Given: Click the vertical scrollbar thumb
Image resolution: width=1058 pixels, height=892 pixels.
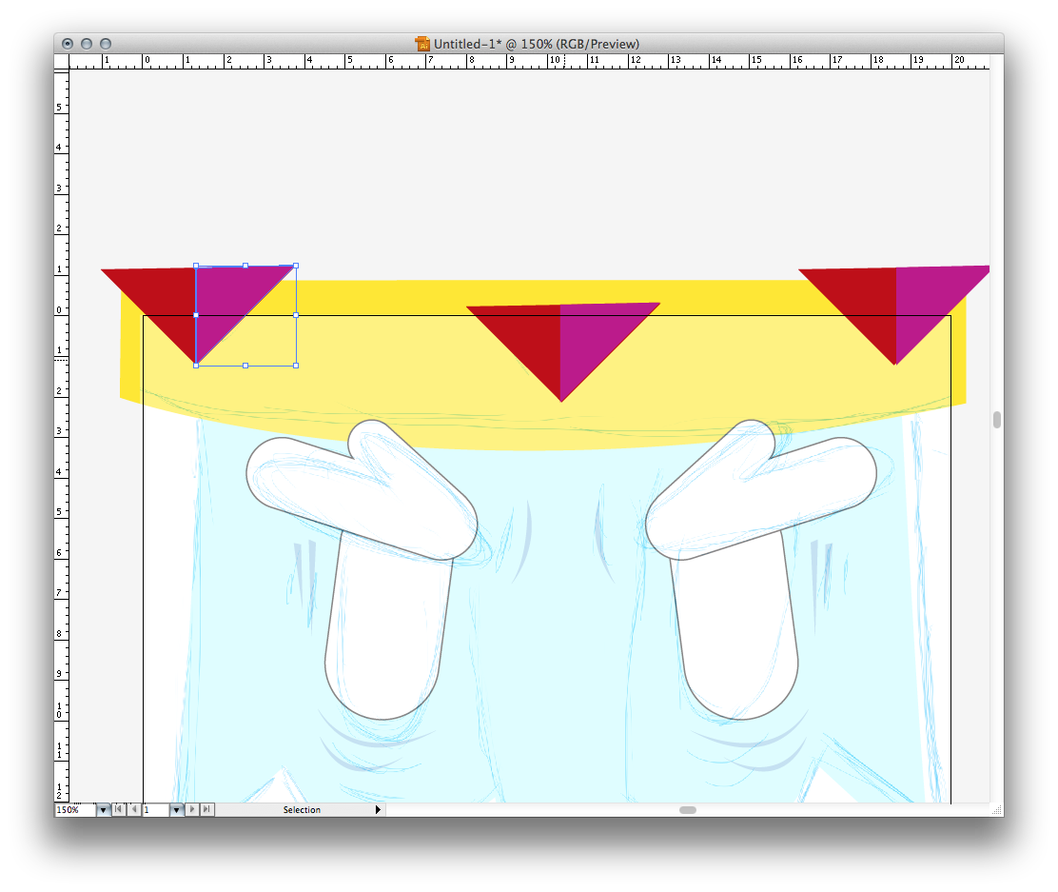Looking at the screenshot, I should pyautogui.click(x=996, y=420).
